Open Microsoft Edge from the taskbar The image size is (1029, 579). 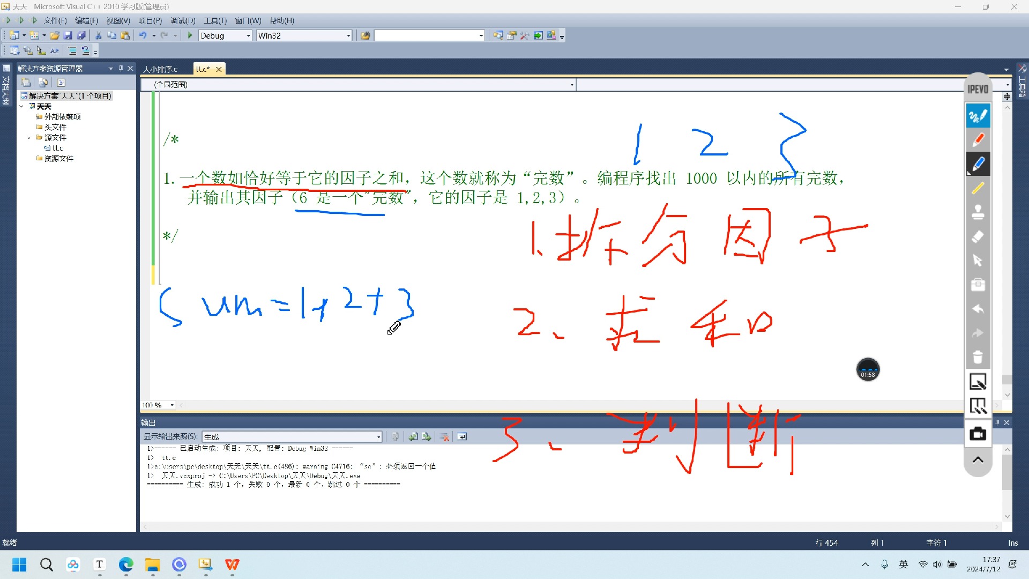coord(126,565)
